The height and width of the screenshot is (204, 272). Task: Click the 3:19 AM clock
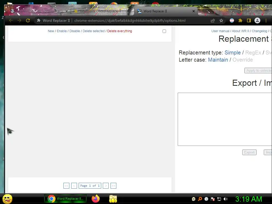pyautogui.click(x=249, y=199)
